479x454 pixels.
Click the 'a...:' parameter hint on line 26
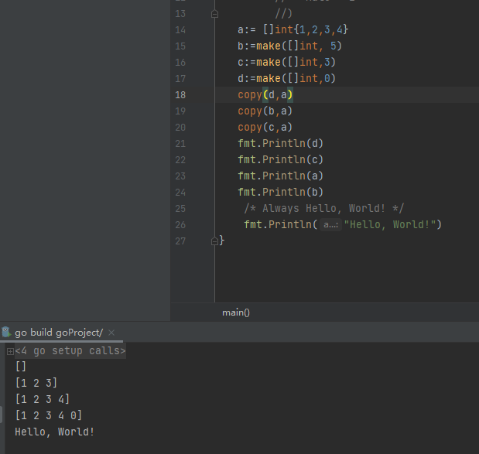pyautogui.click(x=331, y=225)
